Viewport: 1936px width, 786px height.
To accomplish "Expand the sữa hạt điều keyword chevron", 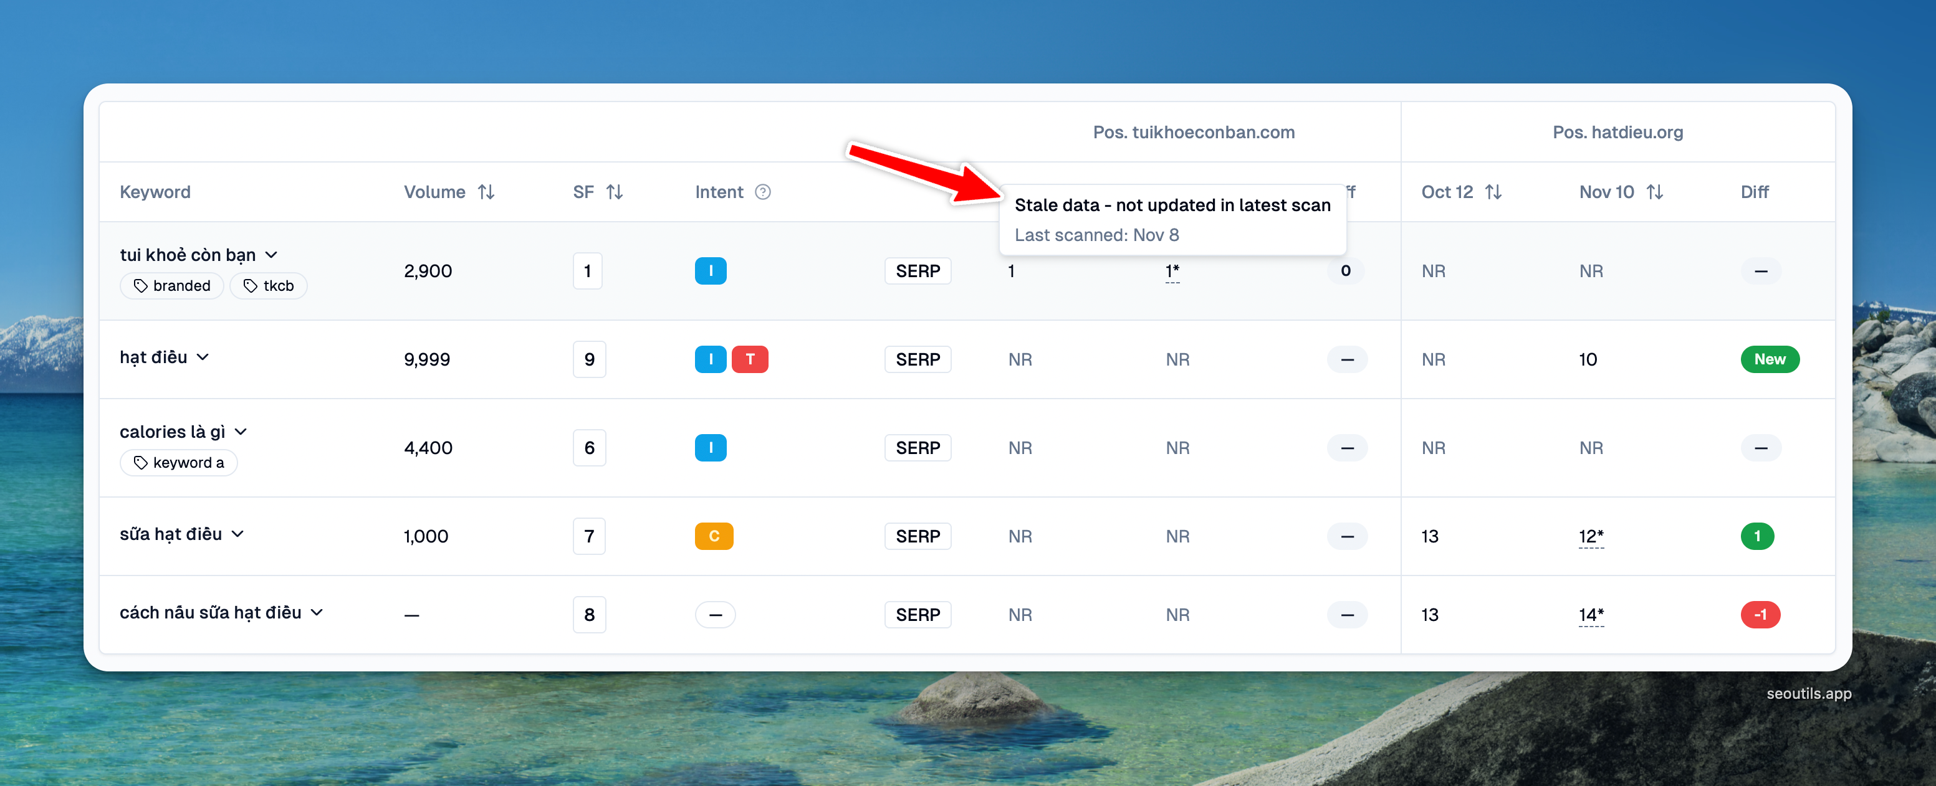I will click(x=237, y=534).
